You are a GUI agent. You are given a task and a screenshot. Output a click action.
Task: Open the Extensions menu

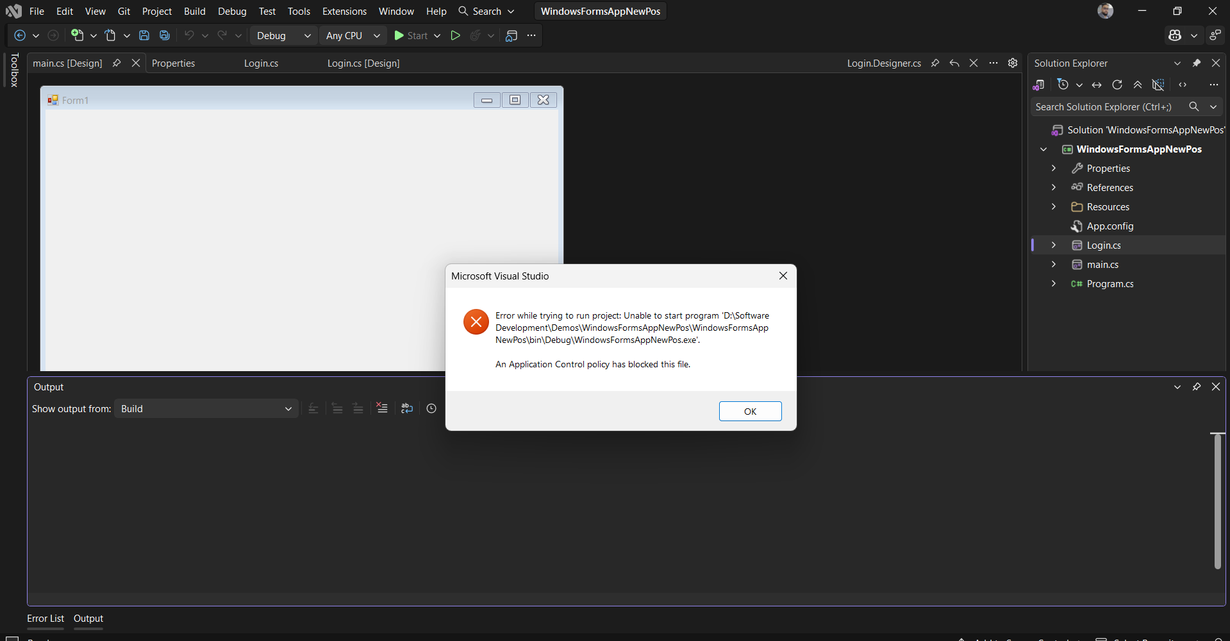pyautogui.click(x=344, y=12)
